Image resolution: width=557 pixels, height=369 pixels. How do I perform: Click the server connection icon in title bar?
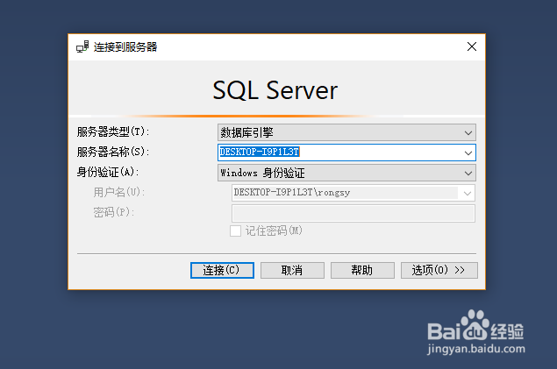[x=82, y=46]
